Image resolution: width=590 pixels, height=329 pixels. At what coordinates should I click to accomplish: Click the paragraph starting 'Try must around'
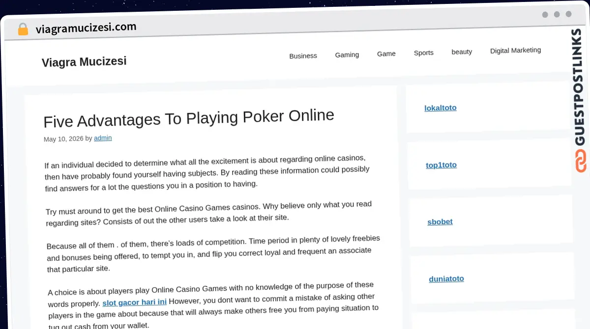[x=209, y=214]
